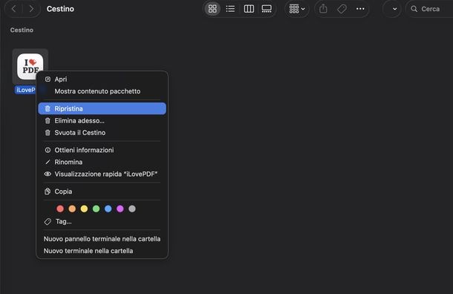Go forward with the right chevron
The width and height of the screenshot is (453, 294).
pyautogui.click(x=31, y=9)
